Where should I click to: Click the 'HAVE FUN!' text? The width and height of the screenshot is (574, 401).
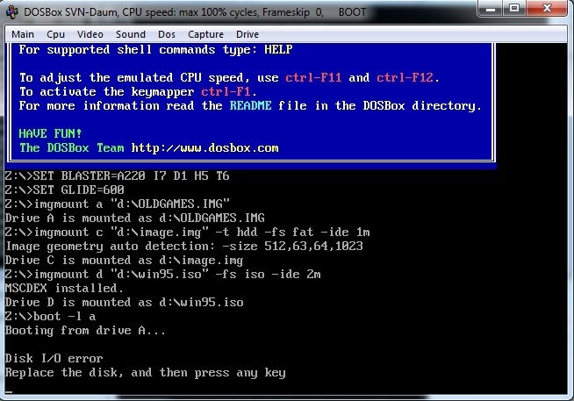tap(50, 133)
